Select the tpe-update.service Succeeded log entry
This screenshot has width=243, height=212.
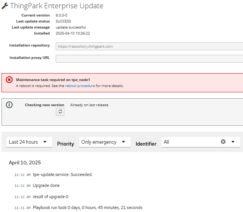(62, 174)
